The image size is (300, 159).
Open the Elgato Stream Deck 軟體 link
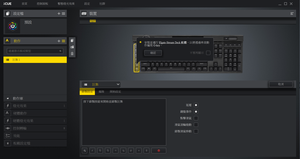(x=173, y=42)
